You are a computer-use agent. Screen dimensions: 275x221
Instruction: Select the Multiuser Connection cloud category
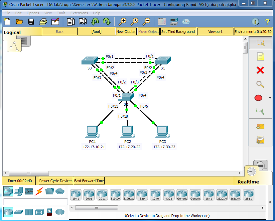click(x=60, y=191)
